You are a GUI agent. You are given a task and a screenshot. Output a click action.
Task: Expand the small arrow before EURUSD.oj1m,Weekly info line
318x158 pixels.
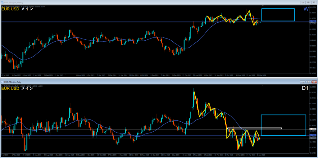click(2, 7)
